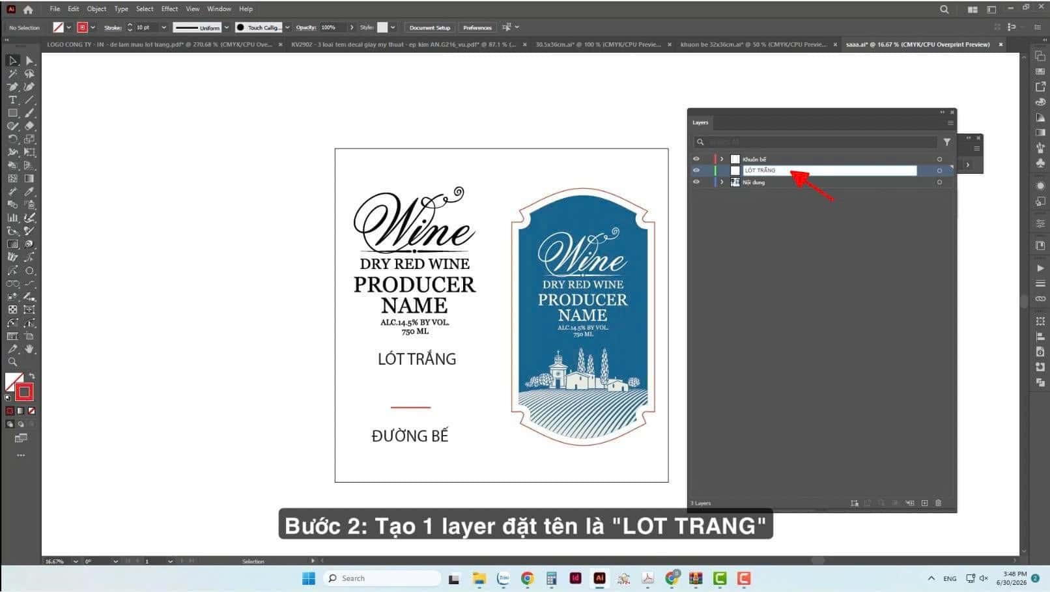Click the red Stroke swatch in toolbar
Screen dimensions: 1050x592
(24, 392)
